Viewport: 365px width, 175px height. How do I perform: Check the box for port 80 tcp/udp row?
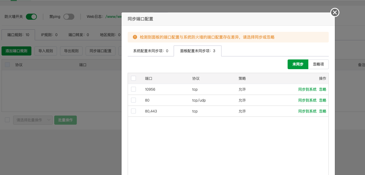pos(133,100)
